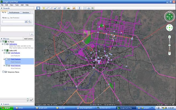Open the Tools menu
Screen dimensions: 176x110
17,5
